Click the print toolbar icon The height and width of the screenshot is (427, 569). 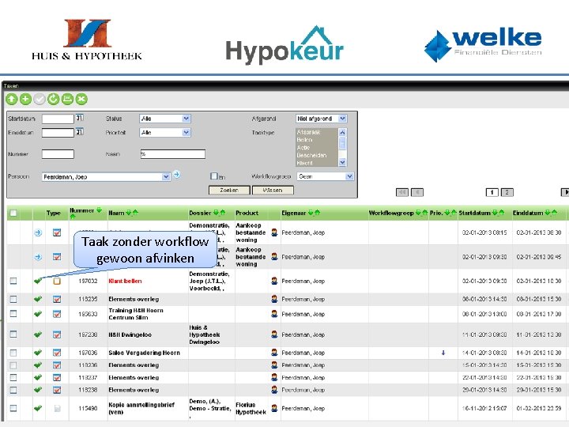click(x=67, y=99)
